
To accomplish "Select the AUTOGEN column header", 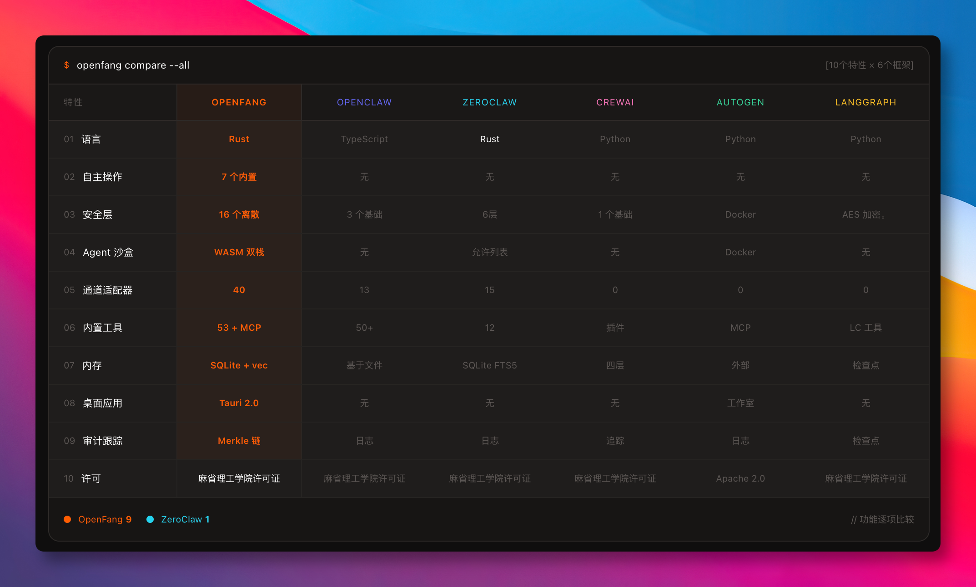I will 740,102.
